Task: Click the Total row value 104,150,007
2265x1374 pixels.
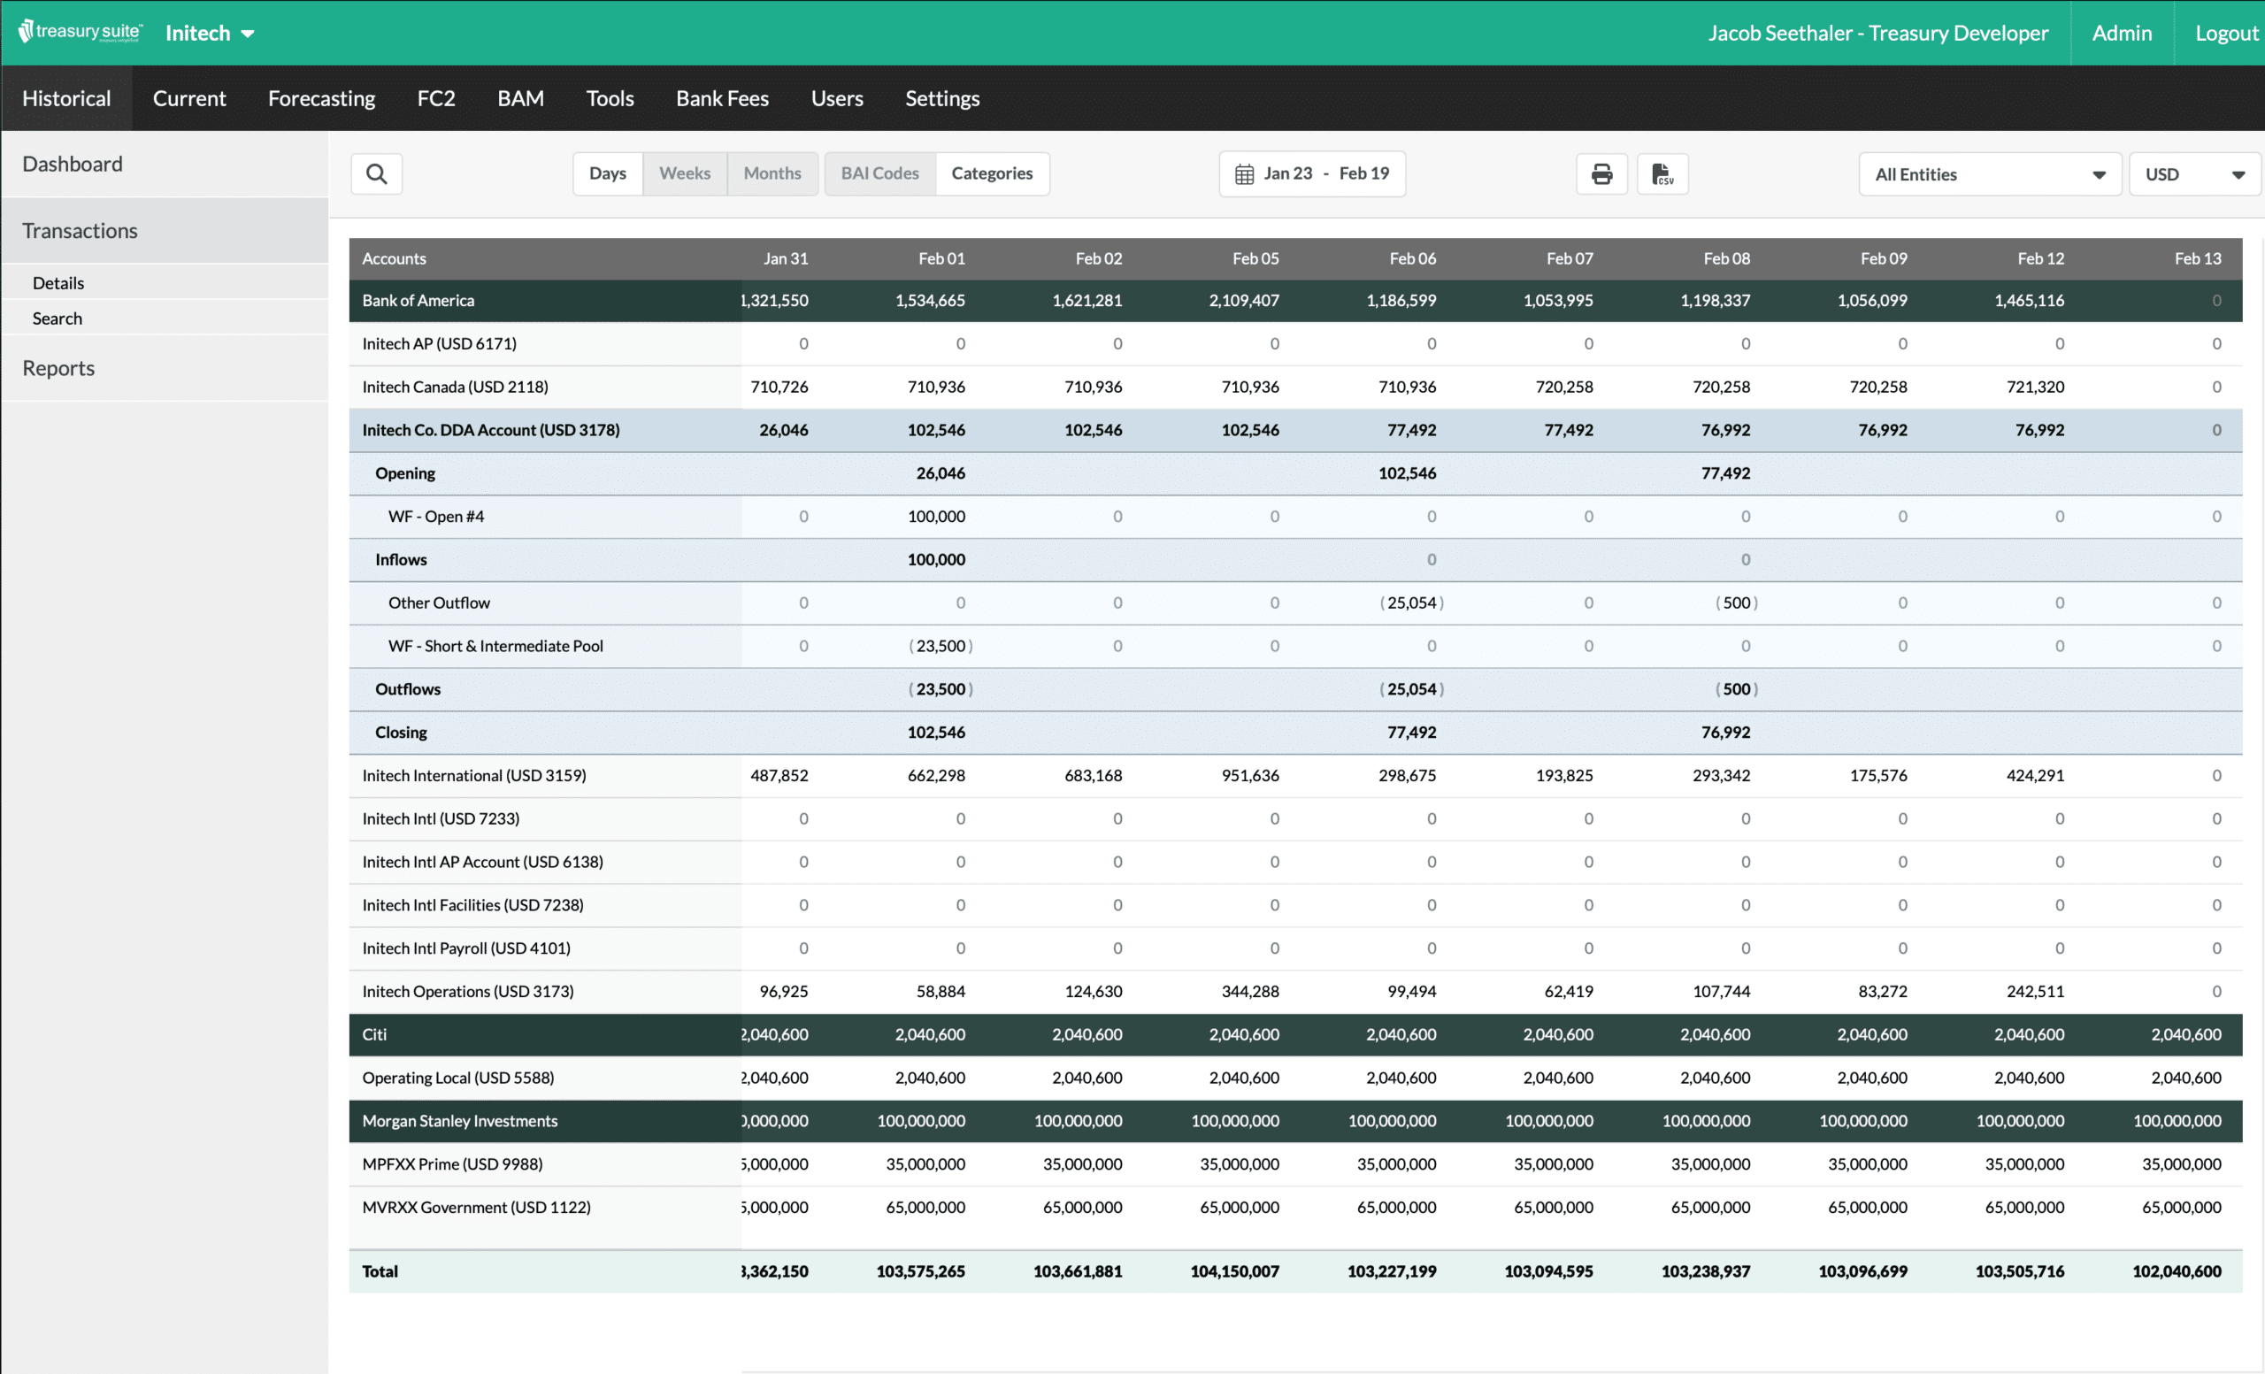Action: tap(1234, 1271)
